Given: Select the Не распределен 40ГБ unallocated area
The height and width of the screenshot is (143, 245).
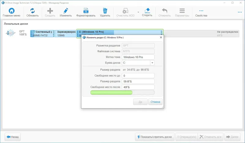Looking at the screenshot, I should [202, 34].
